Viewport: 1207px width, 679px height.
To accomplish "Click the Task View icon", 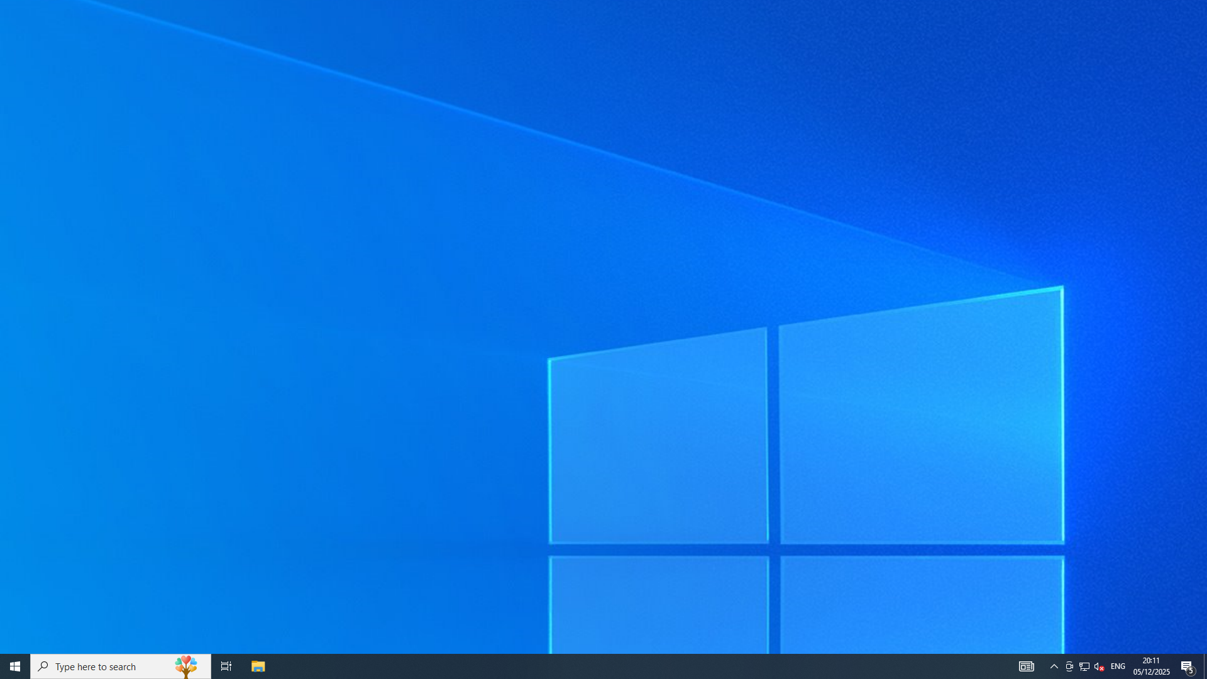I will coord(226,666).
